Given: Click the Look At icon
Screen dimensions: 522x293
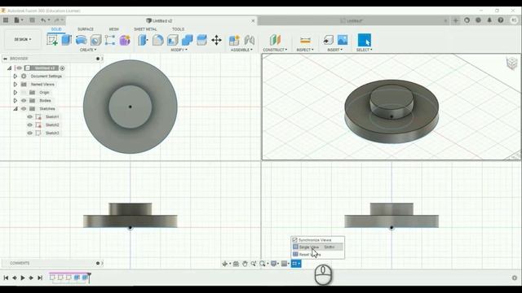Looking at the screenshot, I should [236, 264].
